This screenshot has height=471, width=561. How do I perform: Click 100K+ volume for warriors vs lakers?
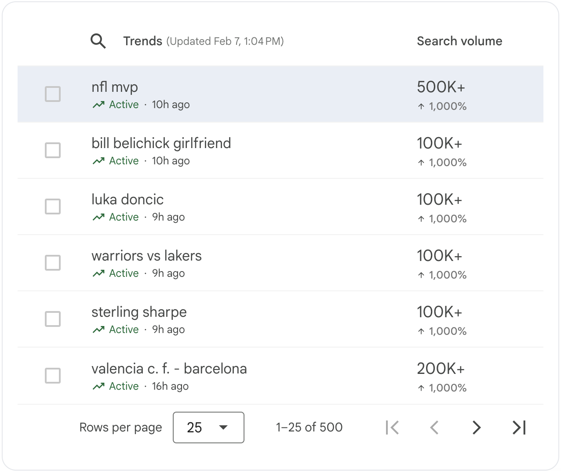(x=440, y=256)
